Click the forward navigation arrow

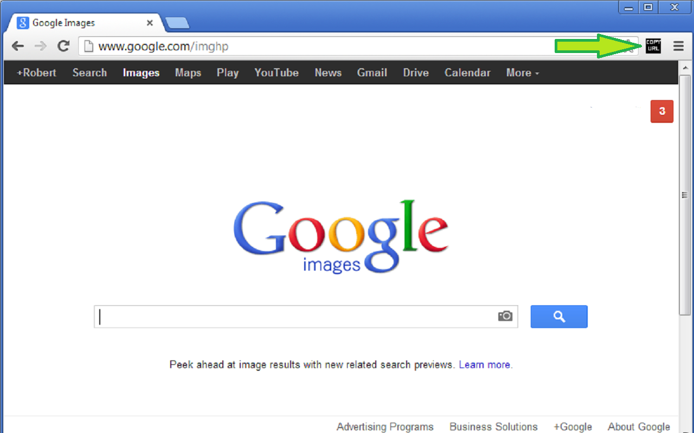(x=41, y=46)
